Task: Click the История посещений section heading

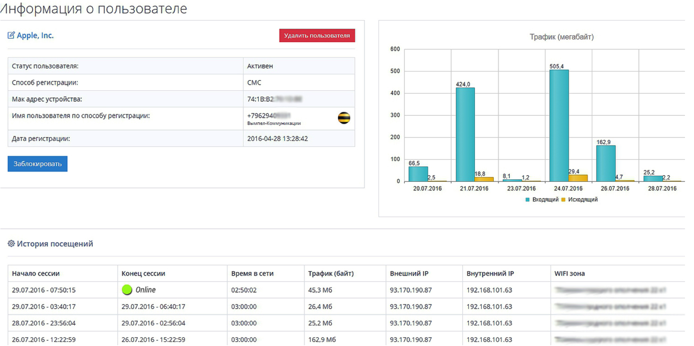Action: (55, 244)
